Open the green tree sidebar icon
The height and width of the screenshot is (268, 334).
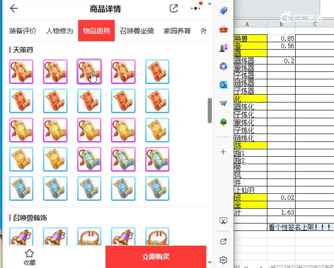click(223, 122)
